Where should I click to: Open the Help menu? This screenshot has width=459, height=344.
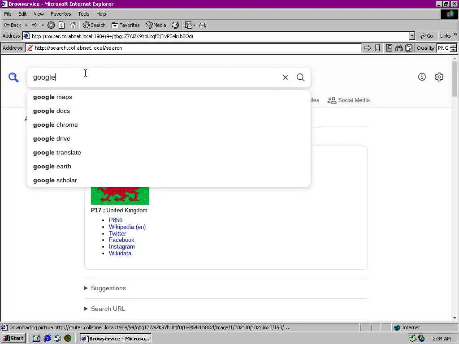click(101, 14)
